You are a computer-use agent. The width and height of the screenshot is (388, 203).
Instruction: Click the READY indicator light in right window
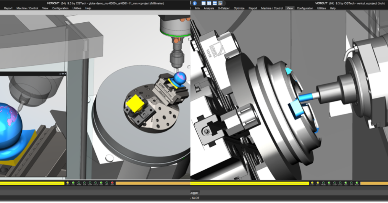pos(357,183)
